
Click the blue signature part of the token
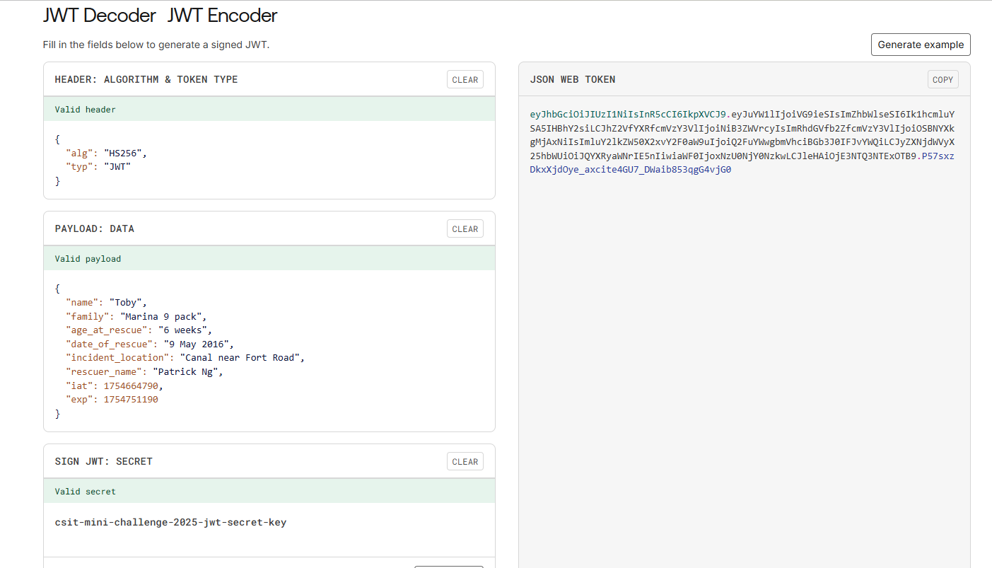629,170
